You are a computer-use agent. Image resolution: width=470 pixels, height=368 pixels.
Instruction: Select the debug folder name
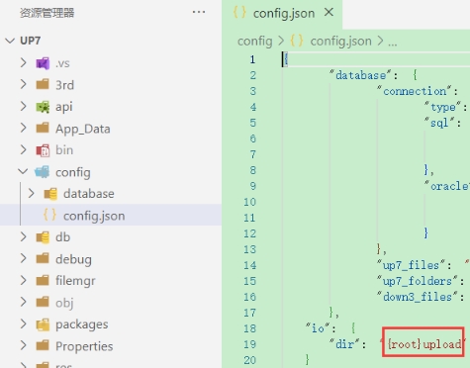click(73, 259)
